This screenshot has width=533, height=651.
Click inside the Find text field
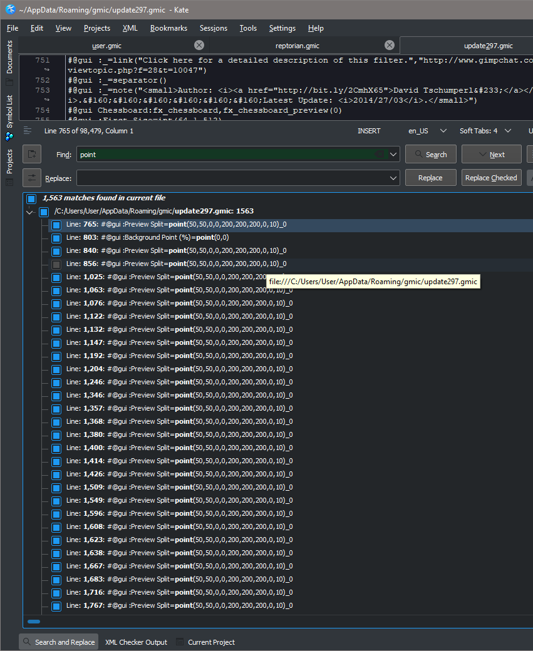225,155
